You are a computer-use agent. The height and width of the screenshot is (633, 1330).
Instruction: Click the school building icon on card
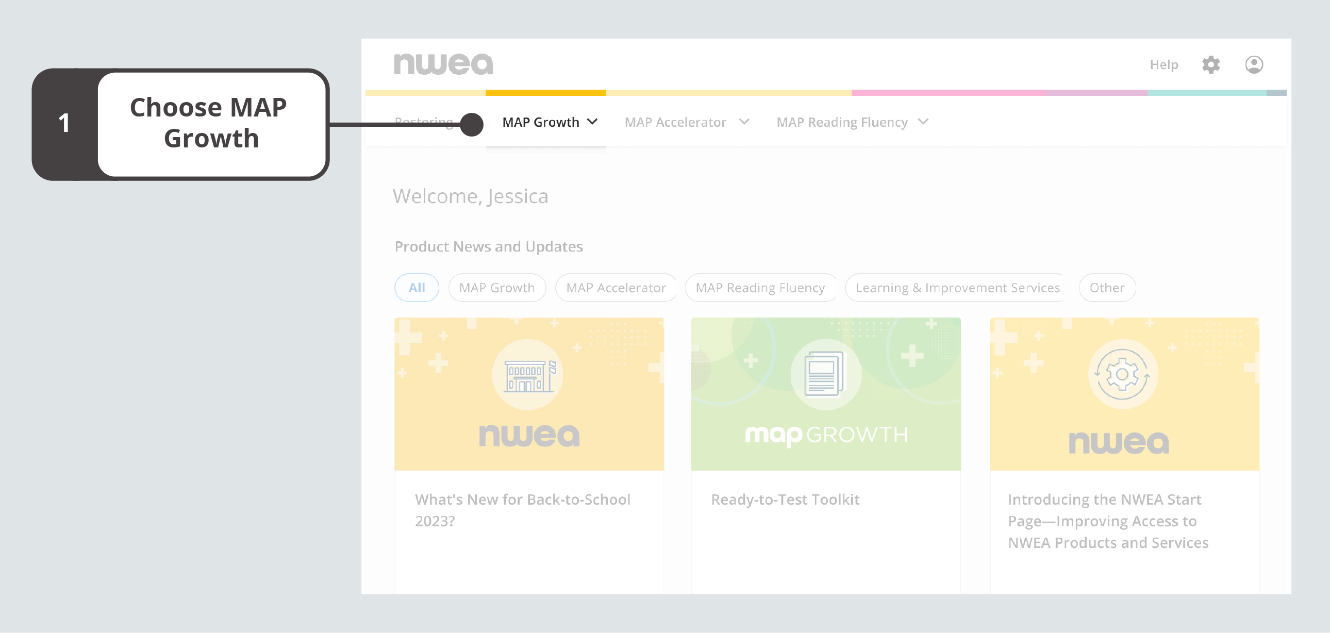[528, 375]
